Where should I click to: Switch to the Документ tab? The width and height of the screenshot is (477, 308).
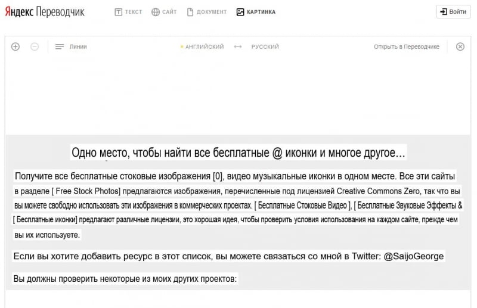tap(207, 12)
